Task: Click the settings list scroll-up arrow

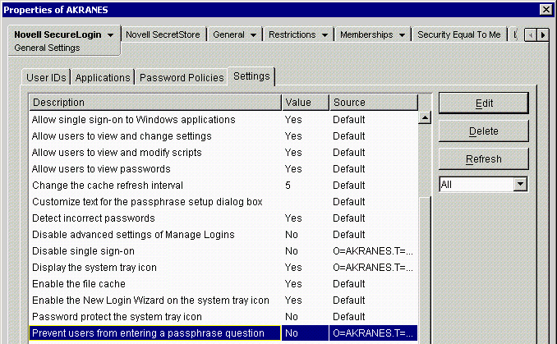Action: (x=425, y=117)
